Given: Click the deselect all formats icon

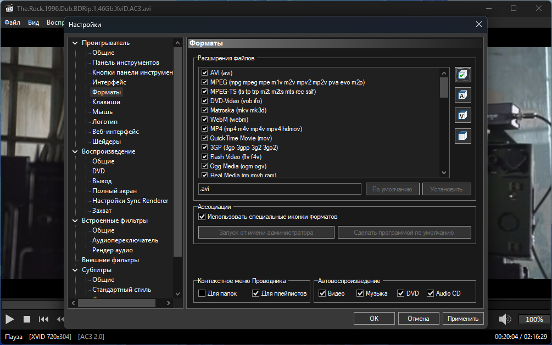Looking at the screenshot, I should 462,135.
